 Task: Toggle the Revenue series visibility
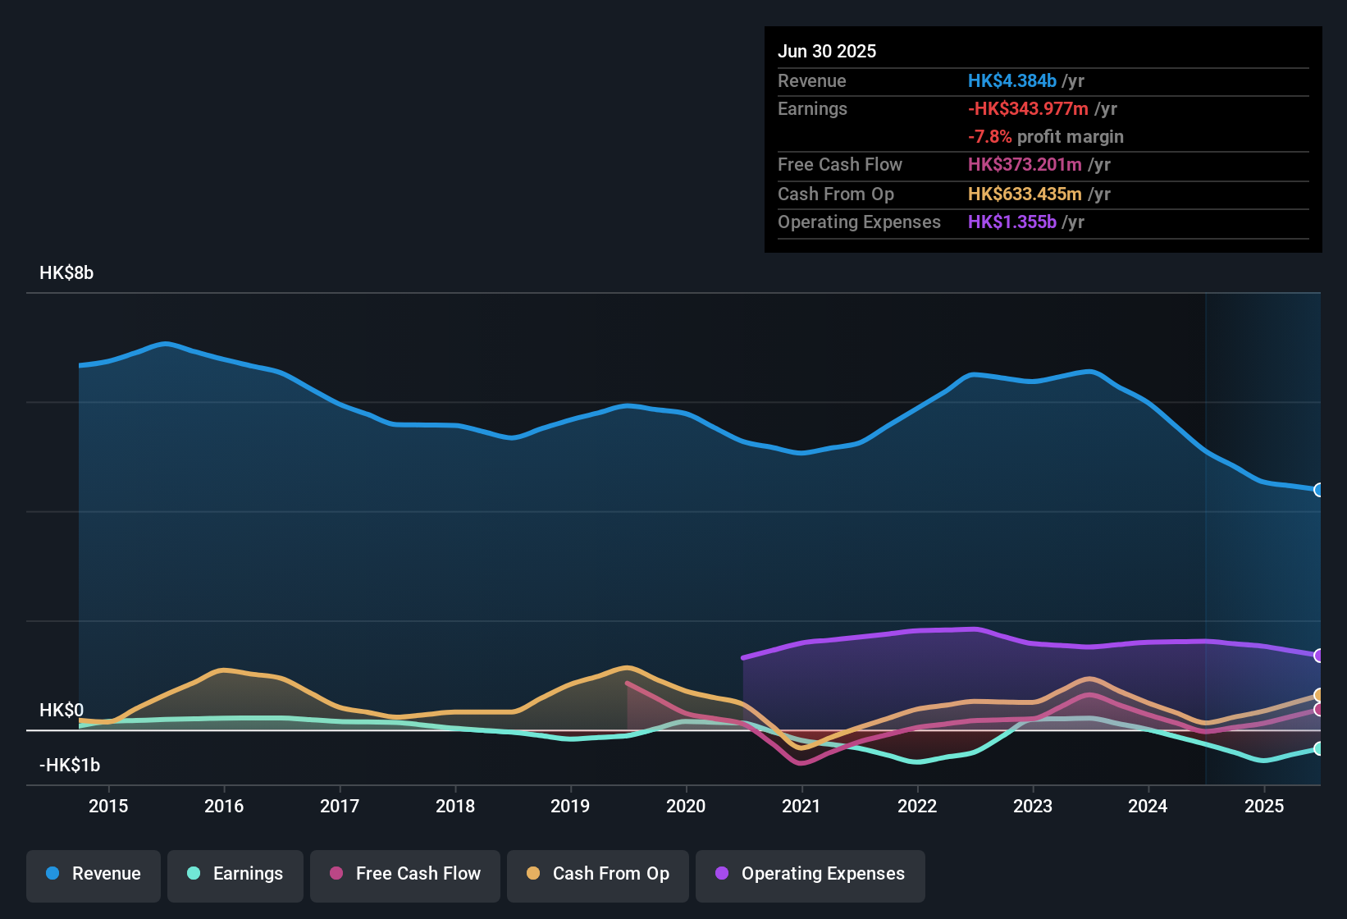[x=93, y=874]
